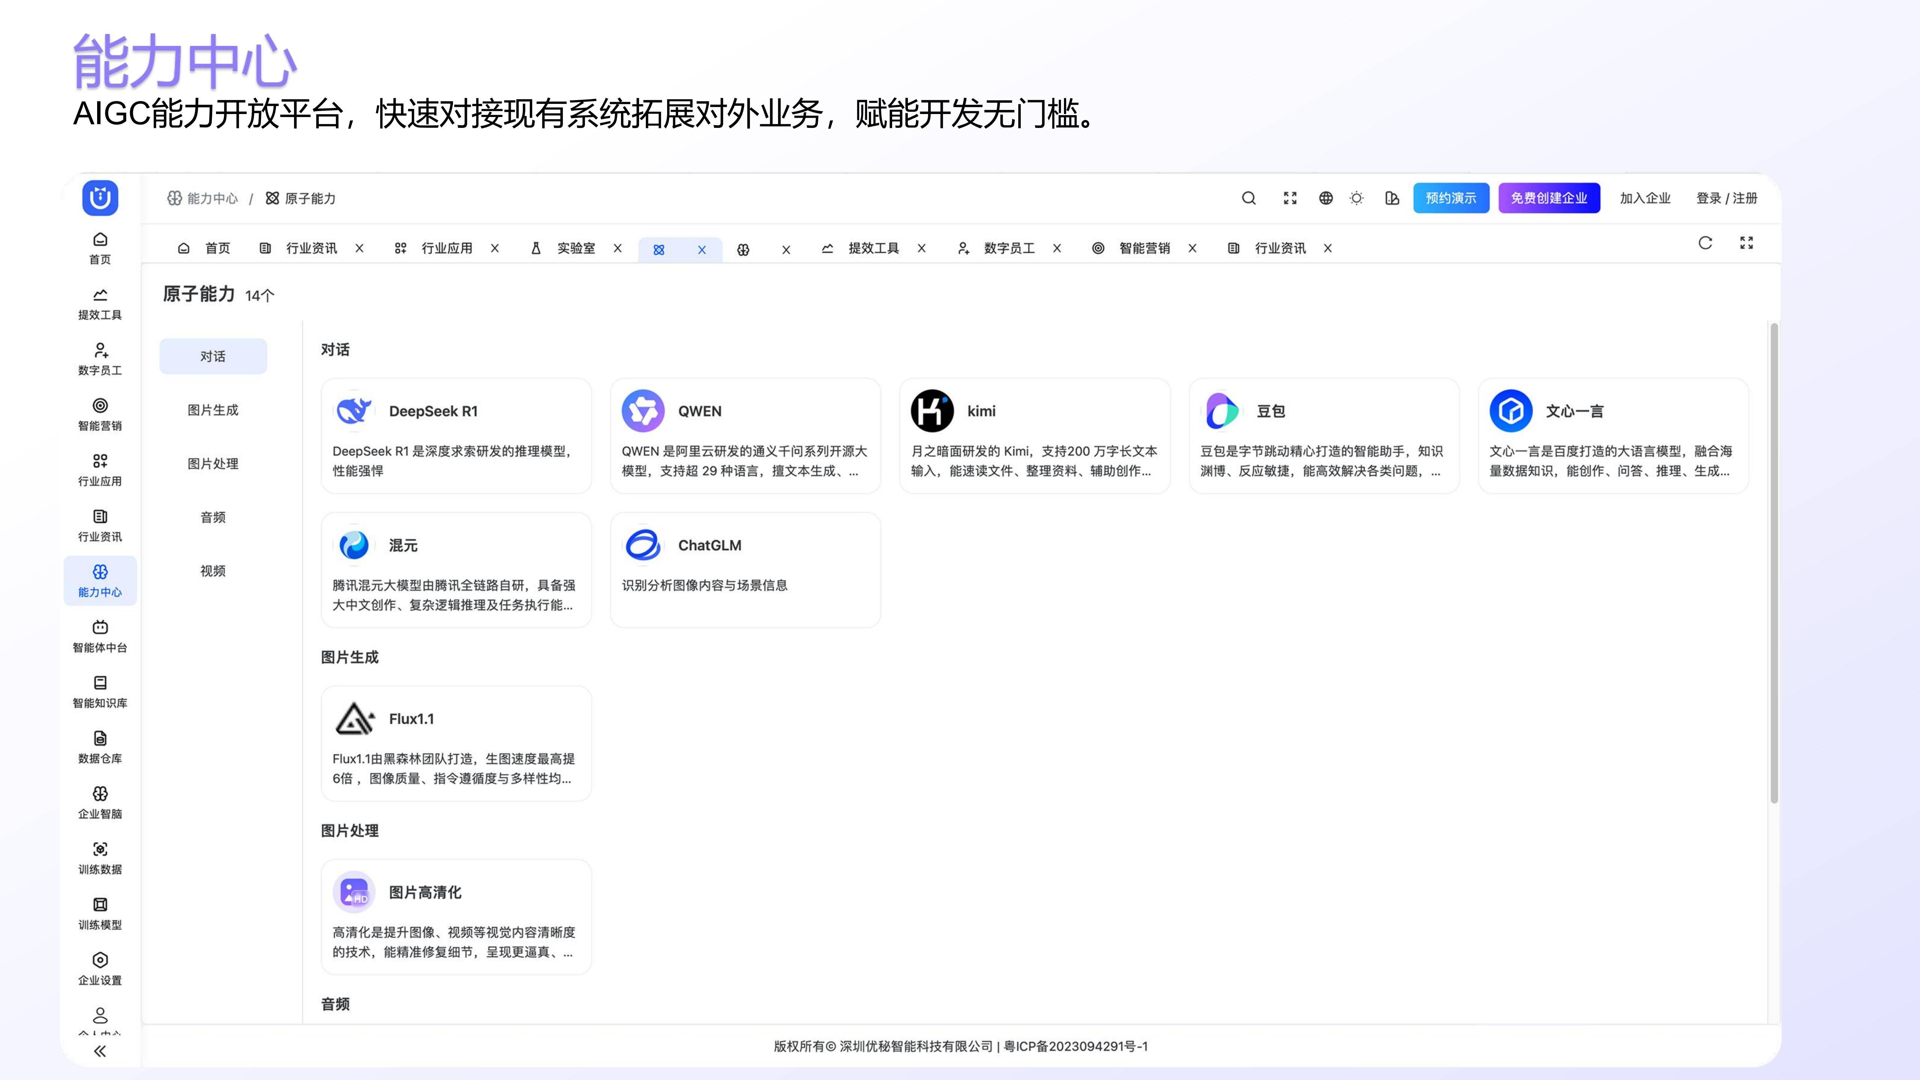Open the DeepSeek R1 capability card

pyautogui.click(x=456, y=436)
